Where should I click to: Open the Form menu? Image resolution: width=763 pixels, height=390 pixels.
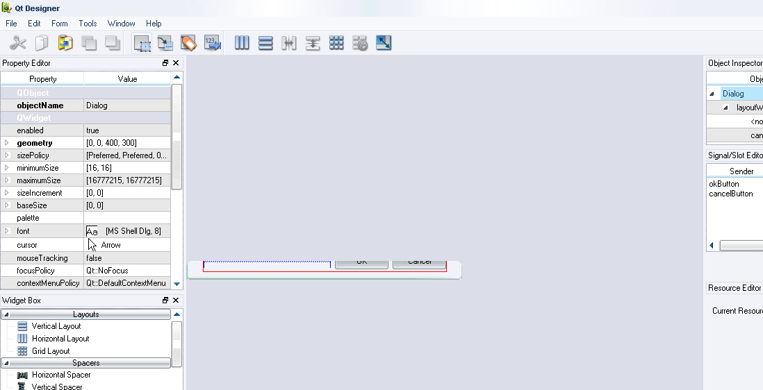[x=59, y=24]
